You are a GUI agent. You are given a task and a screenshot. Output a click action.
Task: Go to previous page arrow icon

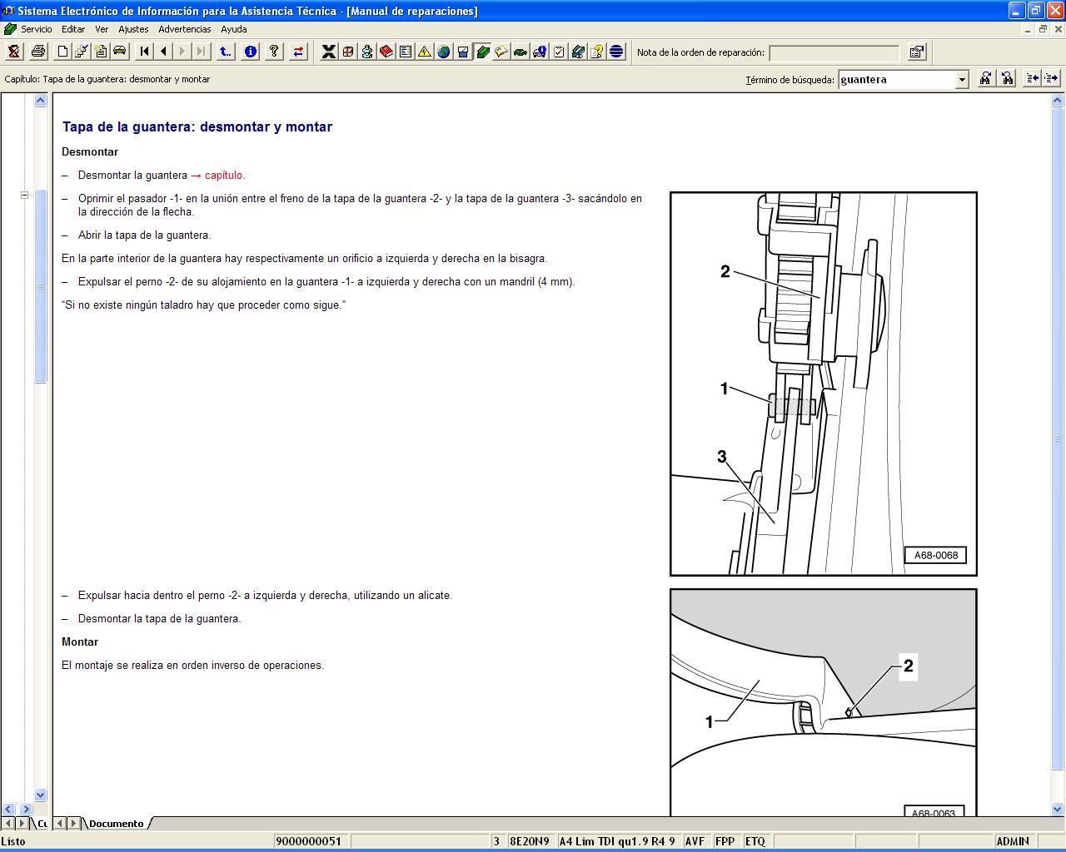(x=164, y=52)
